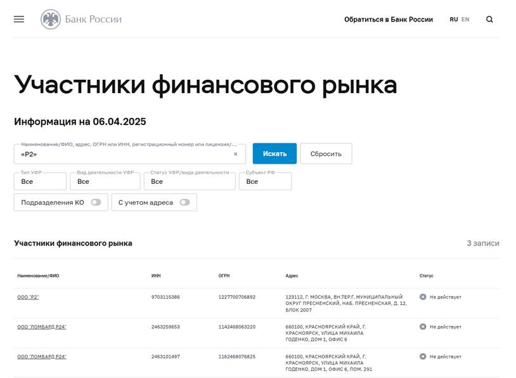Click the Сбросить button

click(326, 153)
